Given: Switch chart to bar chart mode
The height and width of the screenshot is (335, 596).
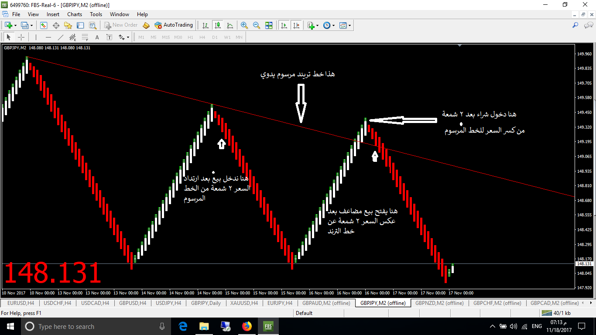Looking at the screenshot, I should (206, 25).
